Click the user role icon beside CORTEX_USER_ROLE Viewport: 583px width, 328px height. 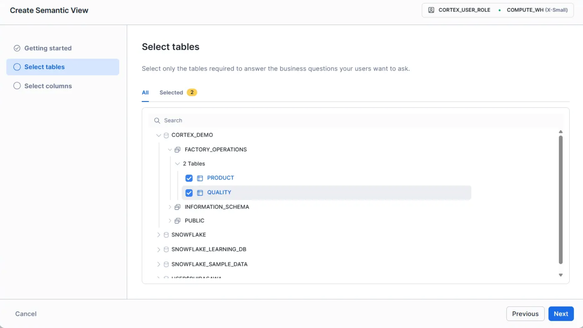(x=431, y=10)
